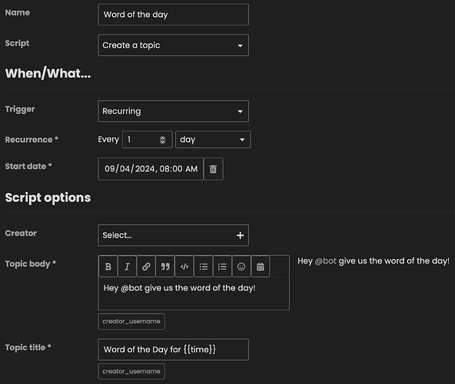Create a bulleted list in Topic body

(x=204, y=266)
